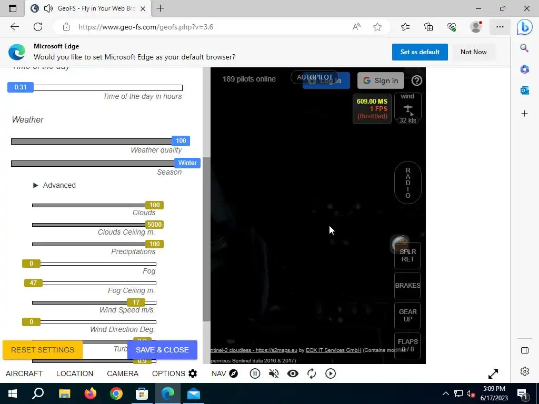
Task: Click the settings panel vertical scrollbar
Action: coord(206,239)
